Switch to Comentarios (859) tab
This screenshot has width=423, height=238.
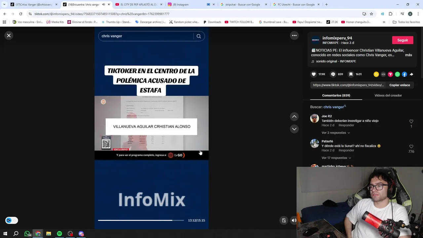click(x=336, y=95)
